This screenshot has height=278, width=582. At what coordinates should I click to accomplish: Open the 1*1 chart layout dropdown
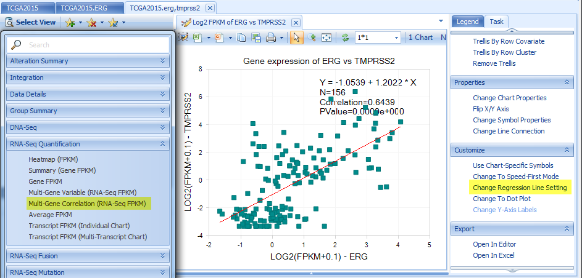(x=378, y=38)
